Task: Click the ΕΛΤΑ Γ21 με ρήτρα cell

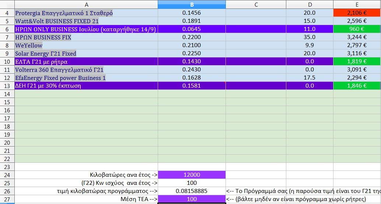Action: 86,61
